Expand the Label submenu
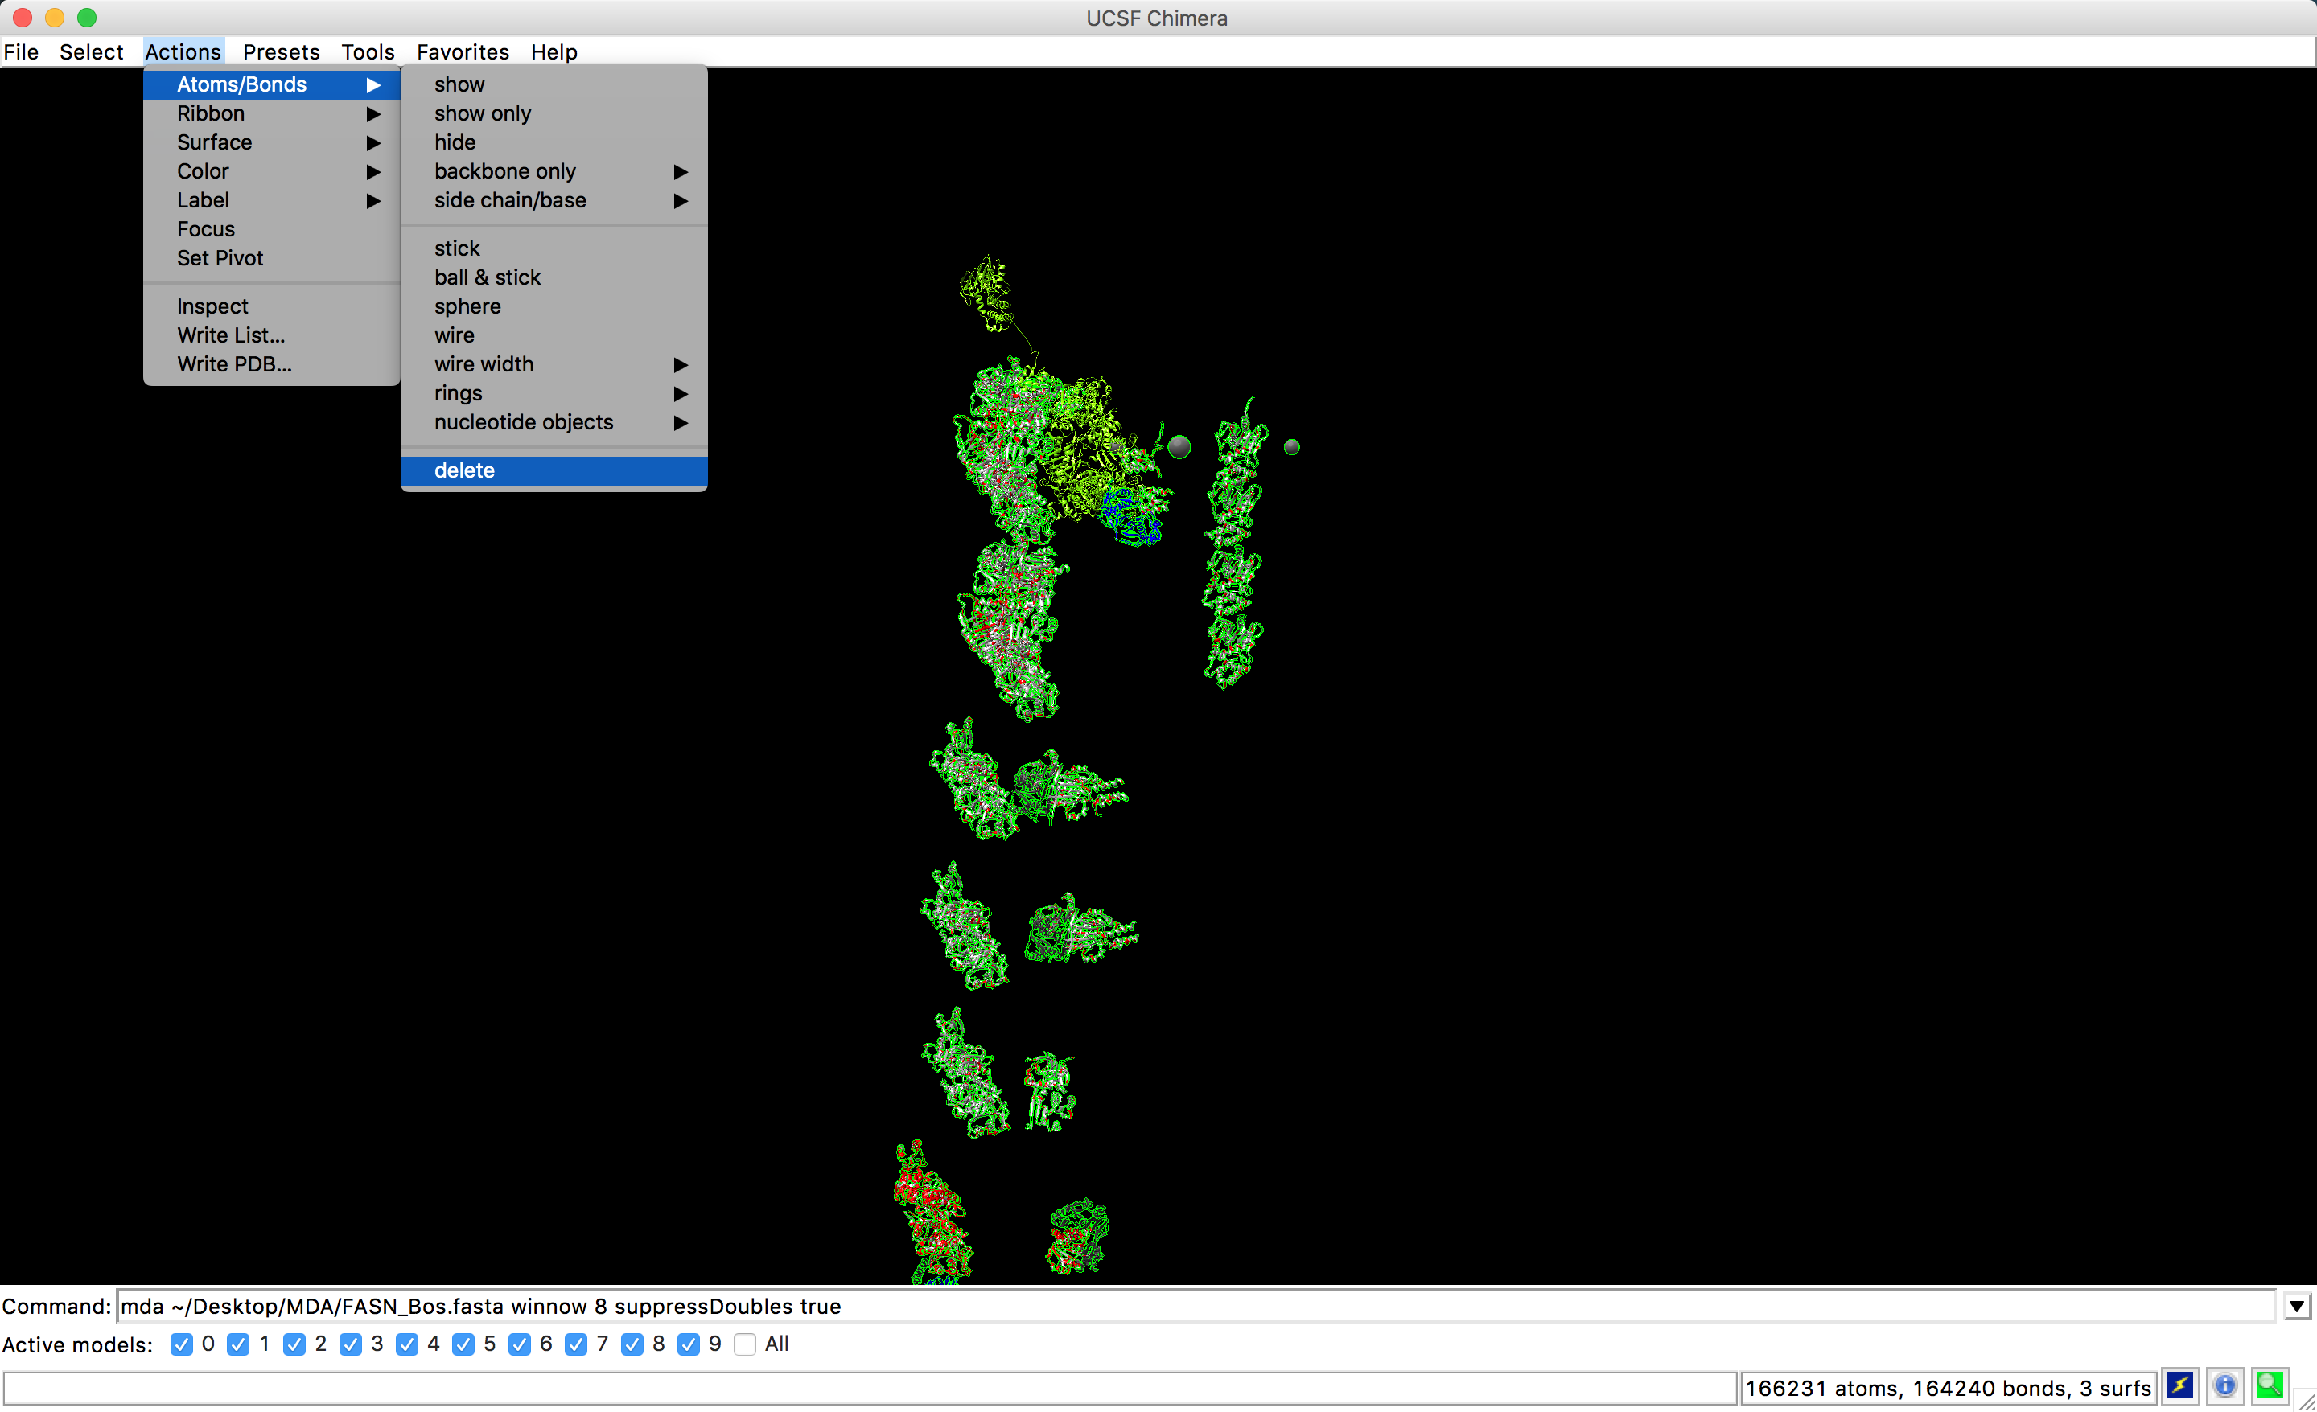The image size is (2317, 1412). point(272,200)
